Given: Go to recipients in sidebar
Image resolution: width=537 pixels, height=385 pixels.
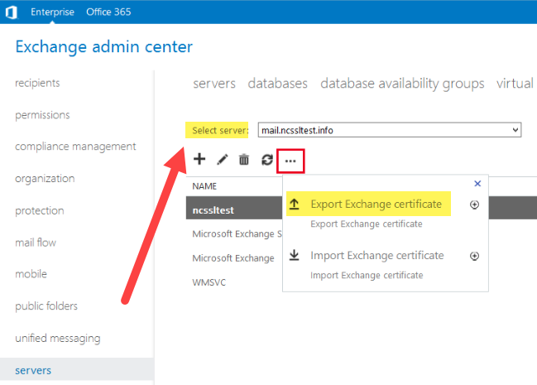Looking at the screenshot, I should [37, 83].
